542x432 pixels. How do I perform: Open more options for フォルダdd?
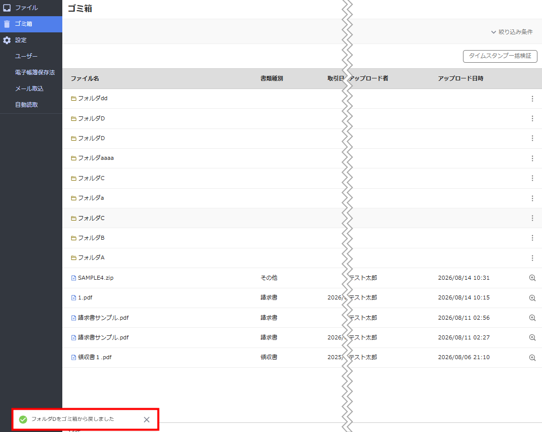coord(532,99)
